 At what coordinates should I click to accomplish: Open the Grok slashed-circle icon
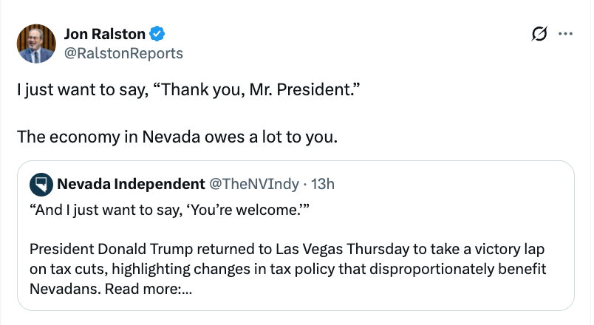click(x=539, y=34)
